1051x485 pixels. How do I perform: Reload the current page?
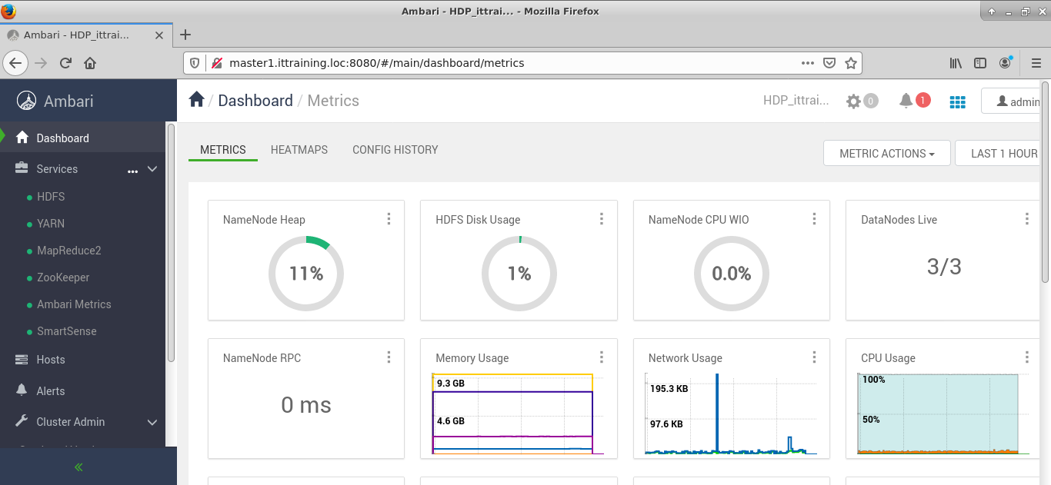pos(65,63)
